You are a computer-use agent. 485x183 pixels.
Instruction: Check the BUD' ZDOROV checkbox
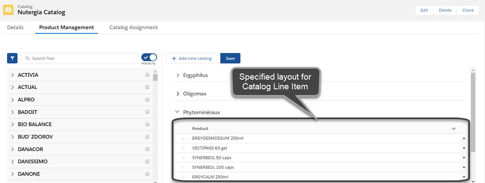(147, 136)
